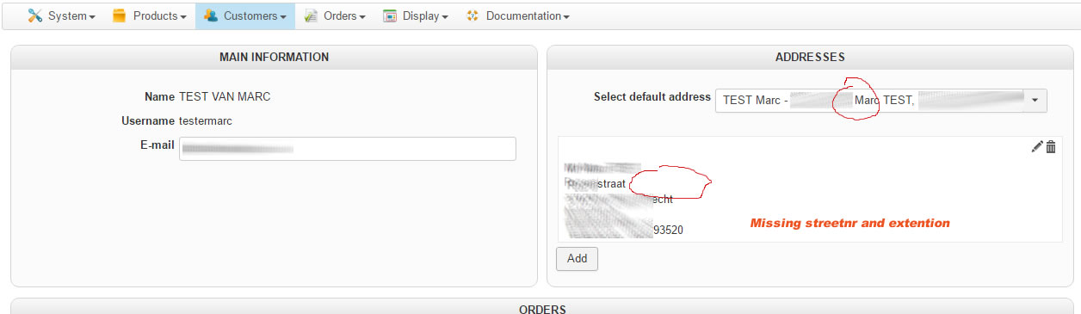
Task: Click the Main Information panel header
Action: [274, 57]
